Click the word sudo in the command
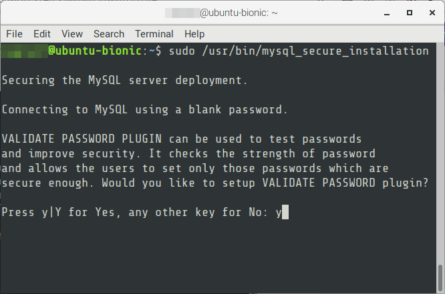The image size is (445, 294). pos(182,51)
